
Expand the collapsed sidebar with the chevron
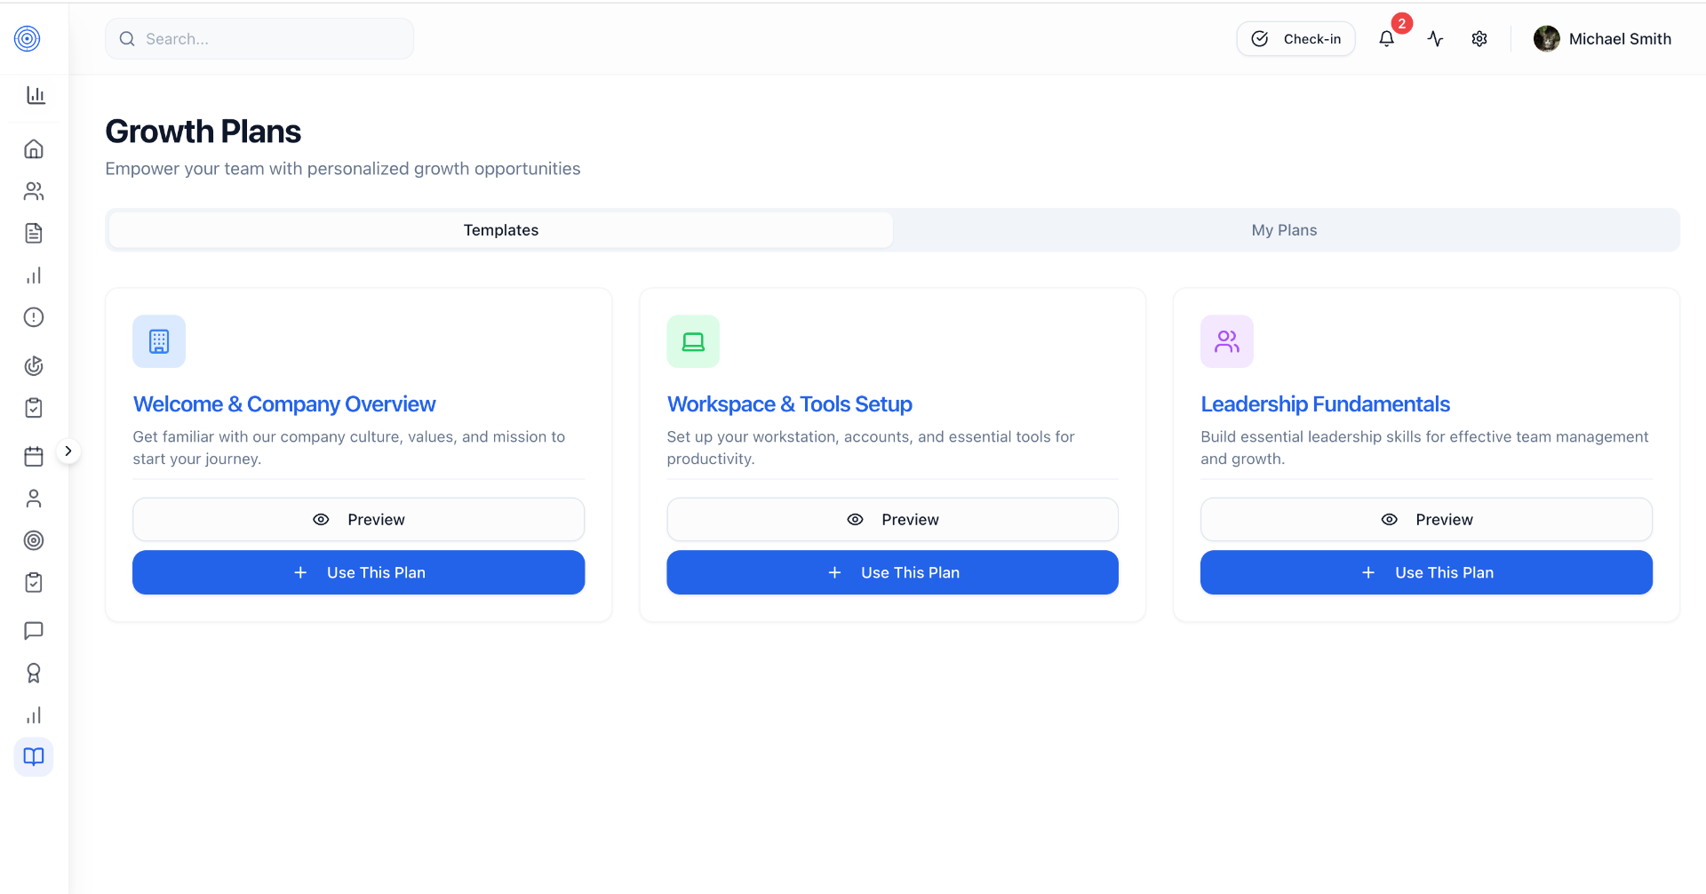pyautogui.click(x=69, y=451)
